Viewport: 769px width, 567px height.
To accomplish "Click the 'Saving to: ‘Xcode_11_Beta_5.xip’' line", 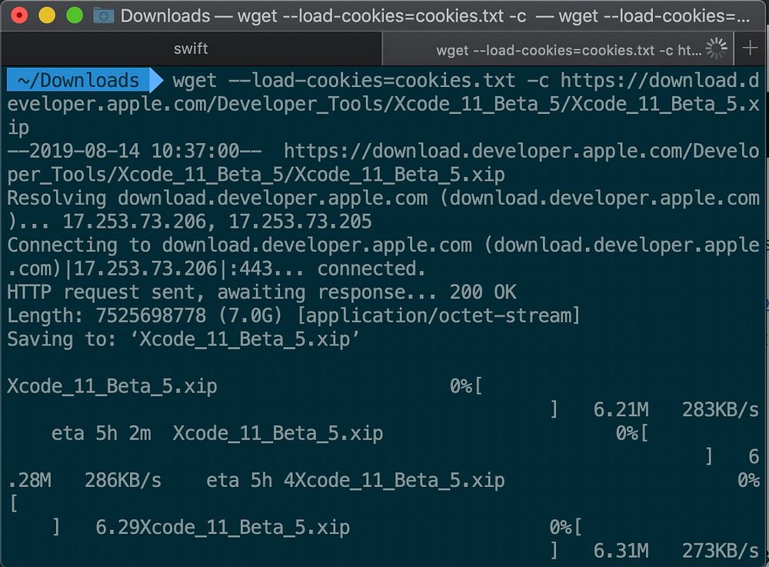I will (184, 339).
